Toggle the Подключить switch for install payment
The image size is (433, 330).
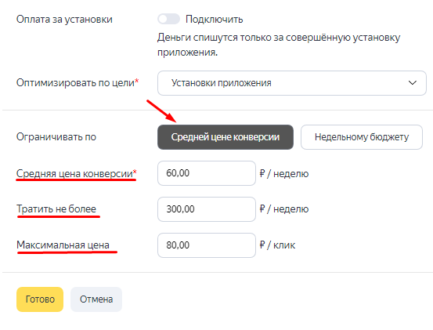[x=168, y=19]
